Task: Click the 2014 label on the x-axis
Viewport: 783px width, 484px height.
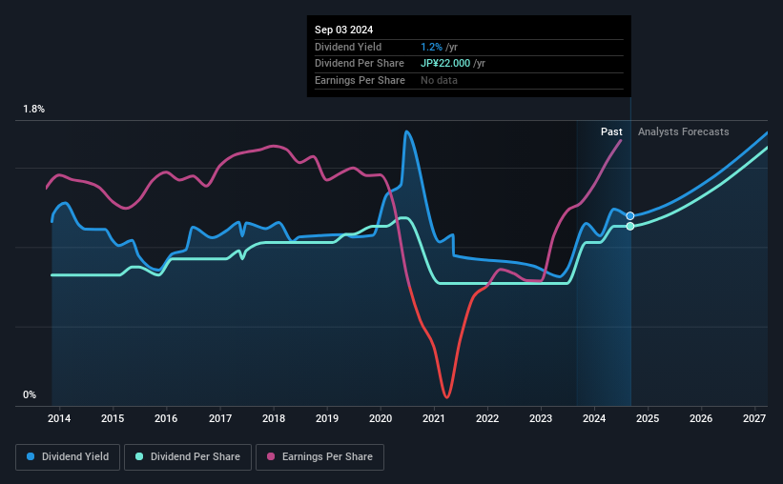Action: pos(59,418)
